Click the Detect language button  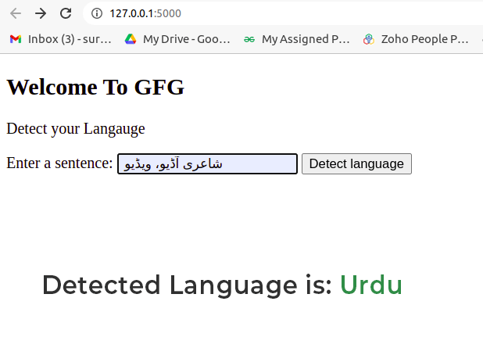pyautogui.click(x=356, y=164)
